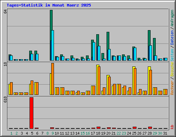Click the tall red kb bar for day 5

click(31, 113)
